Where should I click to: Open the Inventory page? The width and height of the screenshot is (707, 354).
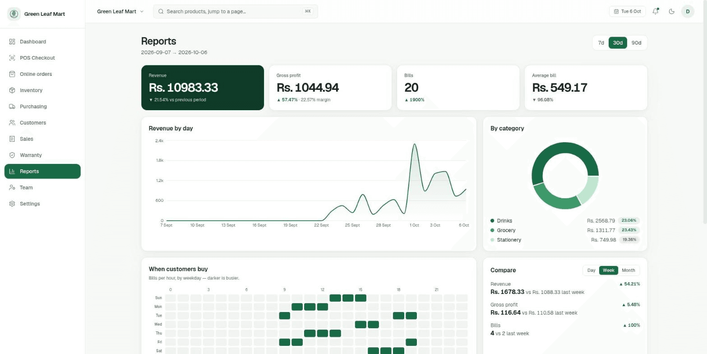click(42, 90)
